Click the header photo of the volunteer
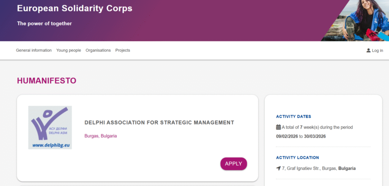The width and height of the screenshot is (389, 186). point(355,21)
